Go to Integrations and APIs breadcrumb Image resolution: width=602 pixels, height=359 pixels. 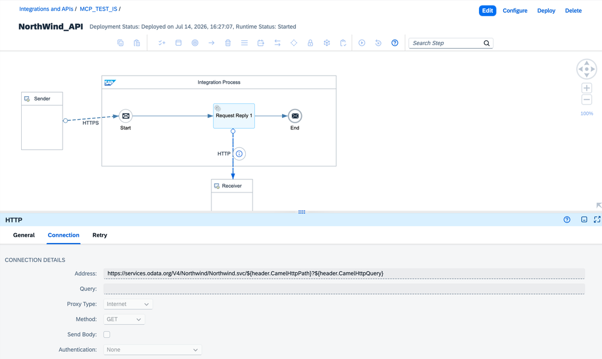pyautogui.click(x=46, y=9)
